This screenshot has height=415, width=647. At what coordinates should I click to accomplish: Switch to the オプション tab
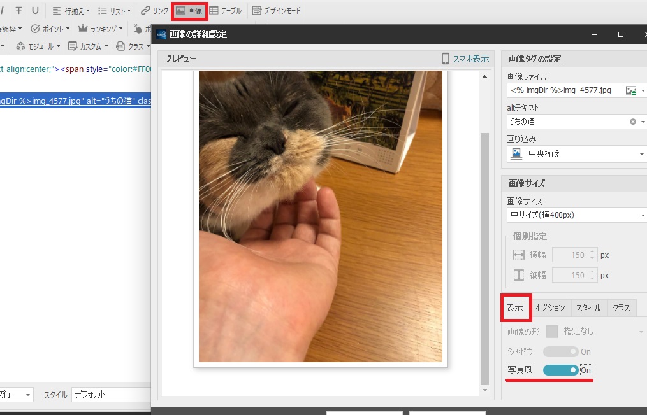coord(550,308)
